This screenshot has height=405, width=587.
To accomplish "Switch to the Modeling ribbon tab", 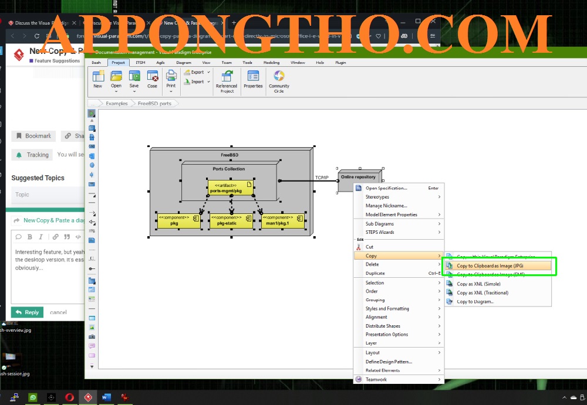I will (x=271, y=63).
